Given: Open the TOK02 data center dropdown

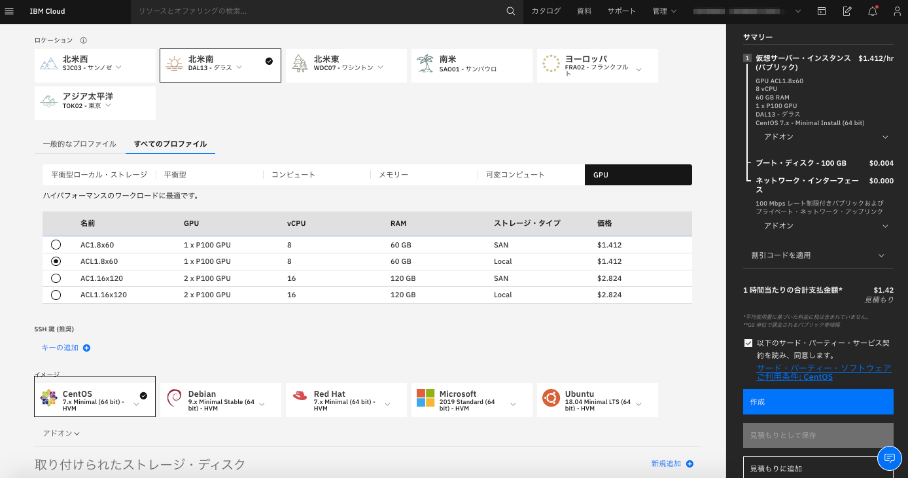Looking at the screenshot, I should click(x=108, y=105).
